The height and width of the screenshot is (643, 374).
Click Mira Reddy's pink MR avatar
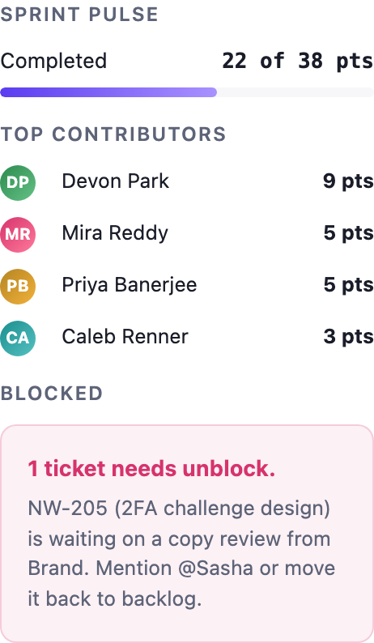click(18, 235)
